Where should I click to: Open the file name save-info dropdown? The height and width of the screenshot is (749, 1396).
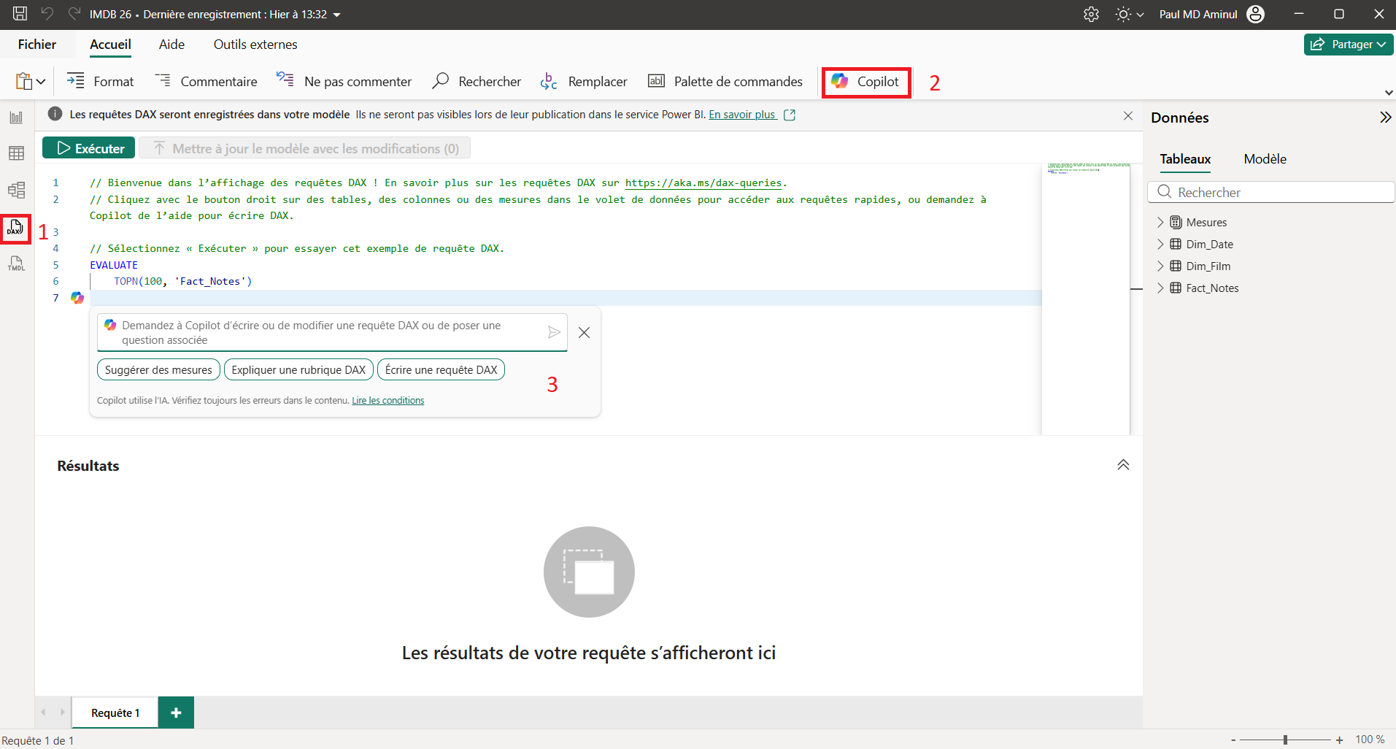pos(336,15)
